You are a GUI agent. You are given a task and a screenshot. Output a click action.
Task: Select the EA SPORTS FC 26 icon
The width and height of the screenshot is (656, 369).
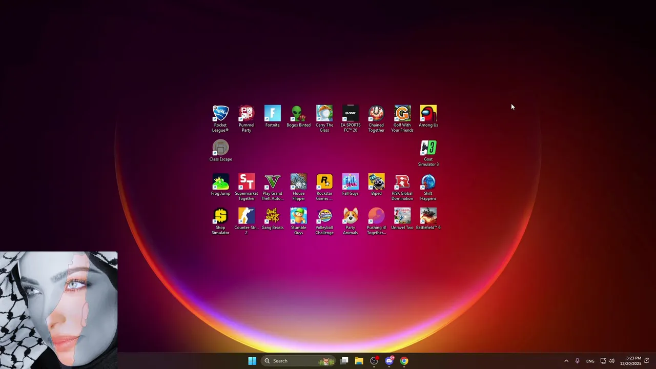351,118
